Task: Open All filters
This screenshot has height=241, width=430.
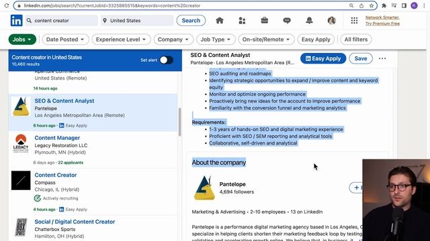Action: click(x=356, y=39)
